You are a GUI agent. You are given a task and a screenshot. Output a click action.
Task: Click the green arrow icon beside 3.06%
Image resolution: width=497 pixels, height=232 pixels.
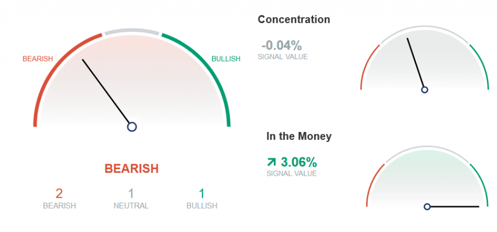(272, 162)
